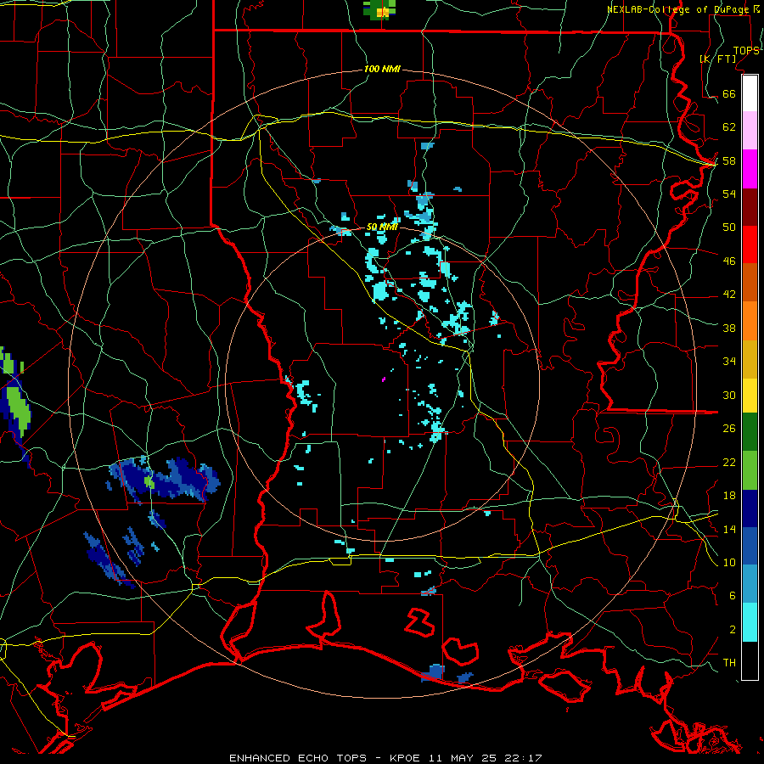Click the 14 legend value
The height and width of the screenshot is (764, 764).
(x=729, y=529)
